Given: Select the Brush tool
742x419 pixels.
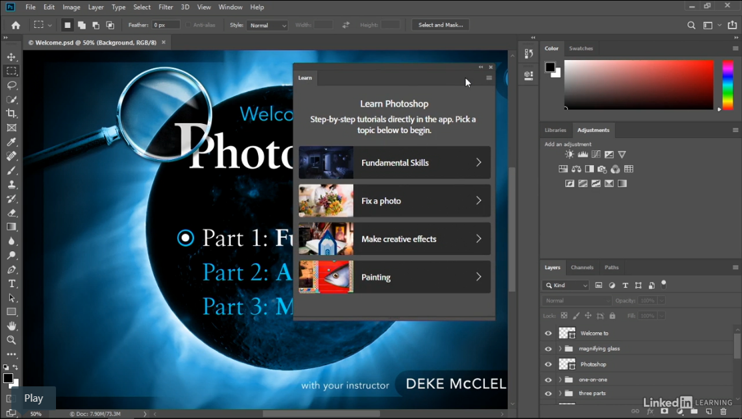Looking at the screenshot, I should tap(11, 171).
